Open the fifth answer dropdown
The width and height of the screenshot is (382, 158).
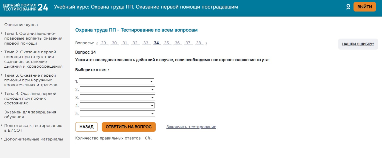117,113
